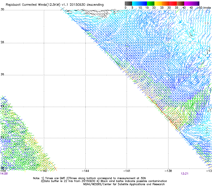The width and height of the screenshot is (212, 186).
Task: Click the '15' label under the color bar
Action: tap(147, 8)
